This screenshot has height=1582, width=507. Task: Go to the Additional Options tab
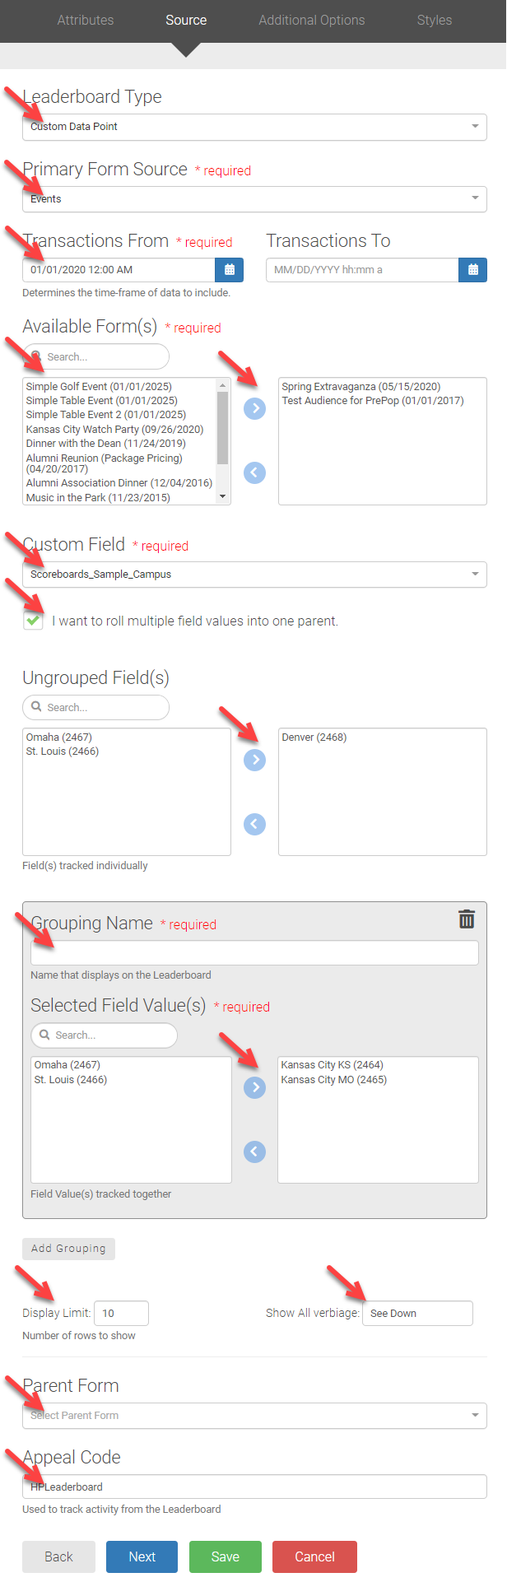pyautogui.click(x=312, y=20)
